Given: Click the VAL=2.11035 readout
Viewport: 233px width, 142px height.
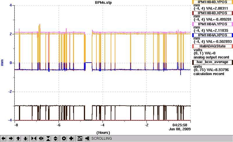Looking at the screenshot, I should [217, 31].
